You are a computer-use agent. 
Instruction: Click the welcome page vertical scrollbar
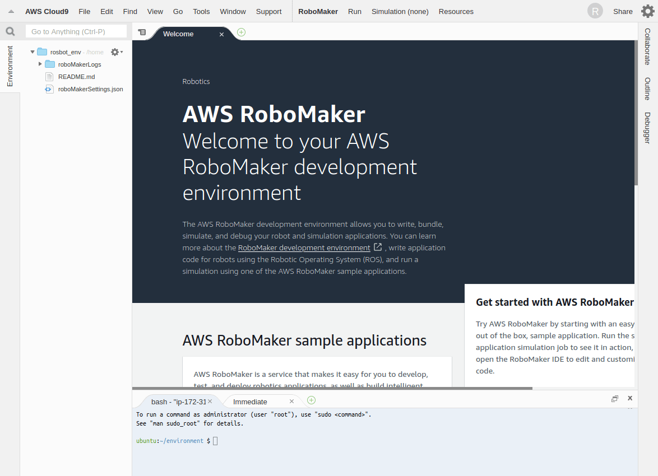pos(636,113)
